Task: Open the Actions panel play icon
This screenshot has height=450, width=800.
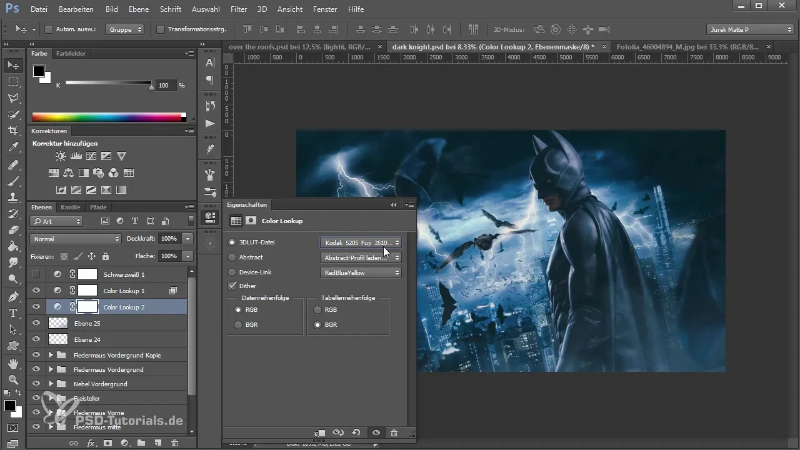Action: click(x=210, y=123)
